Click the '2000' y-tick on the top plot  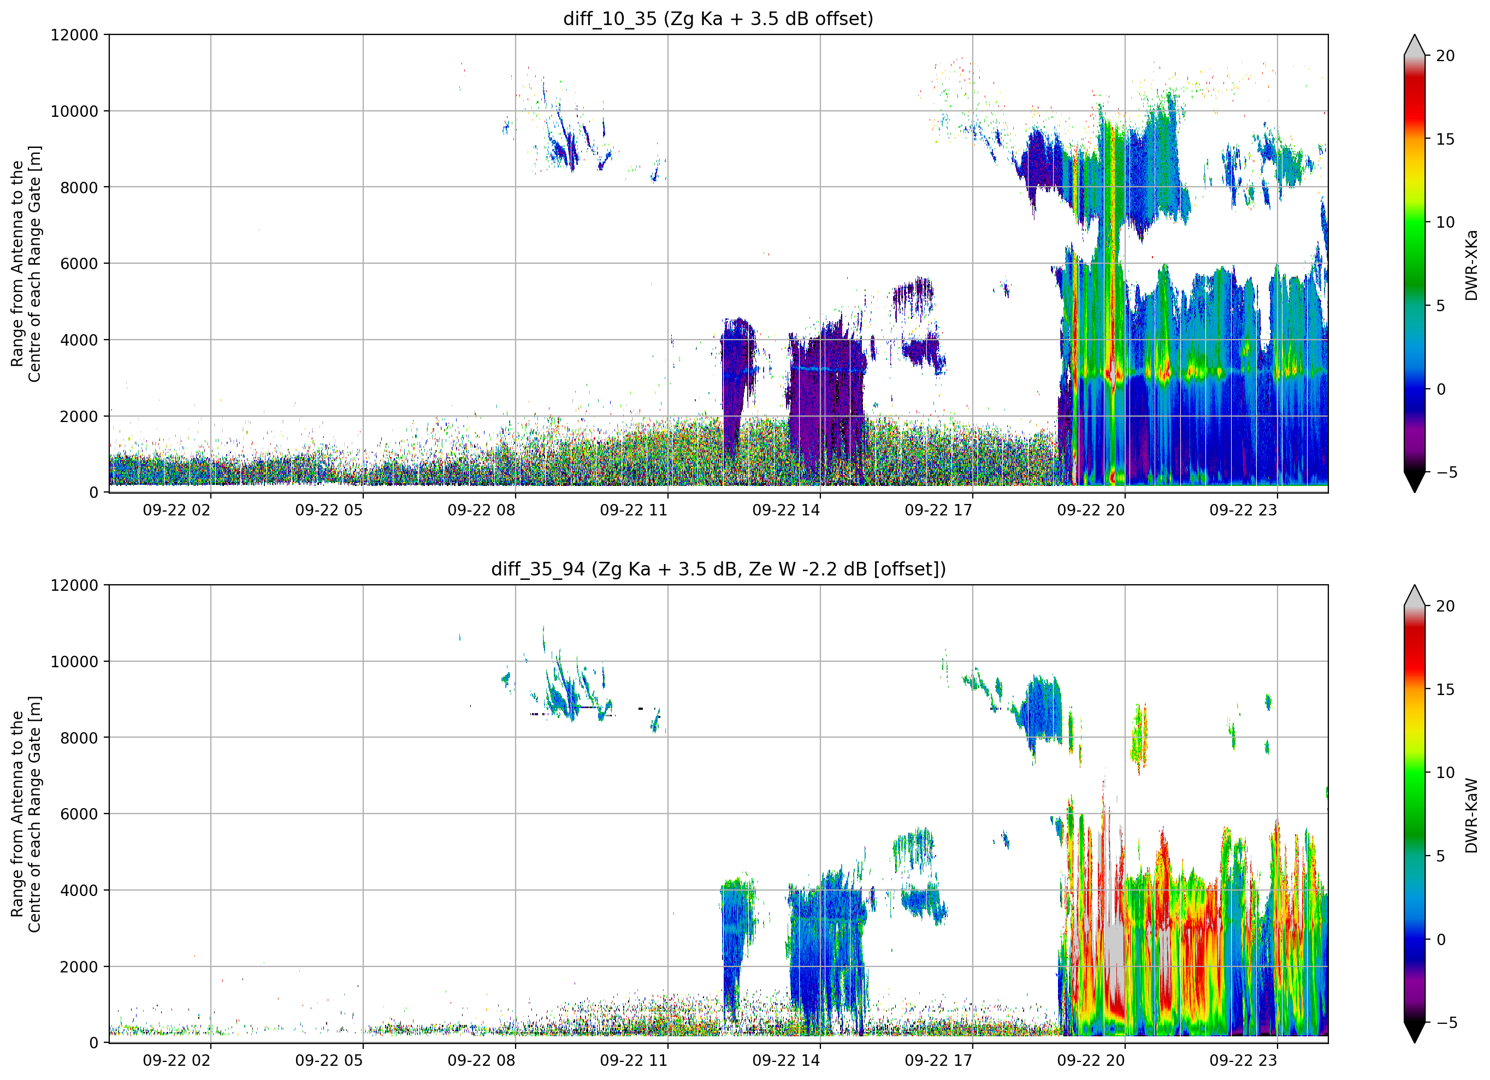coord(79,416)
